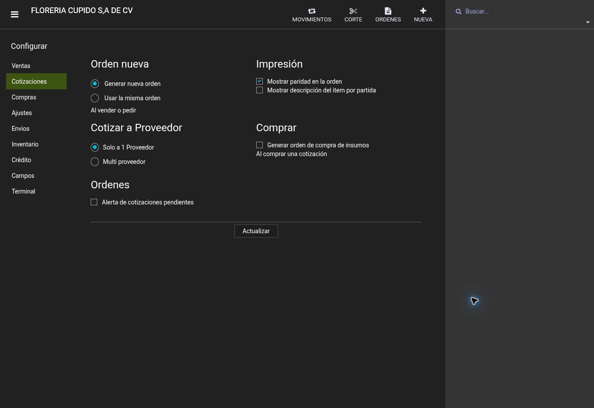Click the Actualizar button
594x408 pixels.
tap(256, 231)
